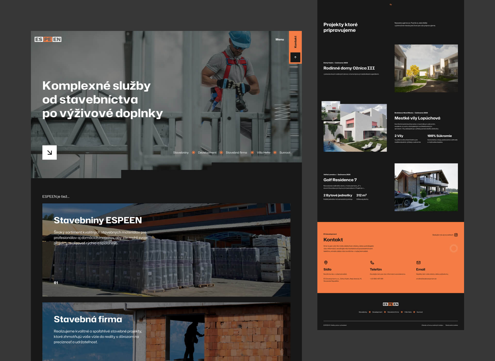Click the Sídlo heading
Viewport: 495px width, 361px height.
327,269
